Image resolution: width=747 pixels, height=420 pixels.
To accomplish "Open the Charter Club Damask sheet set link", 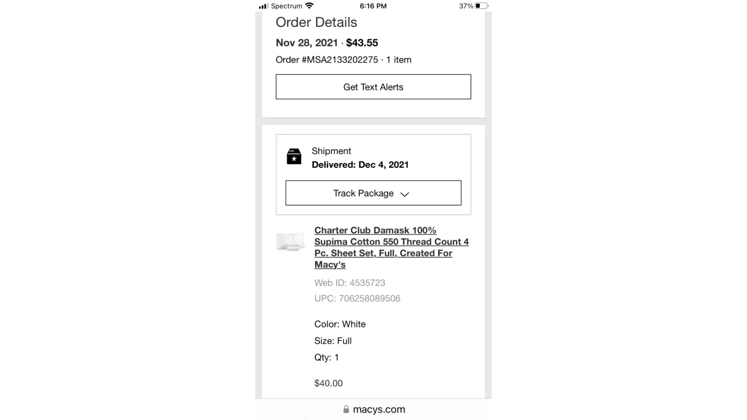I will [392, 247].
